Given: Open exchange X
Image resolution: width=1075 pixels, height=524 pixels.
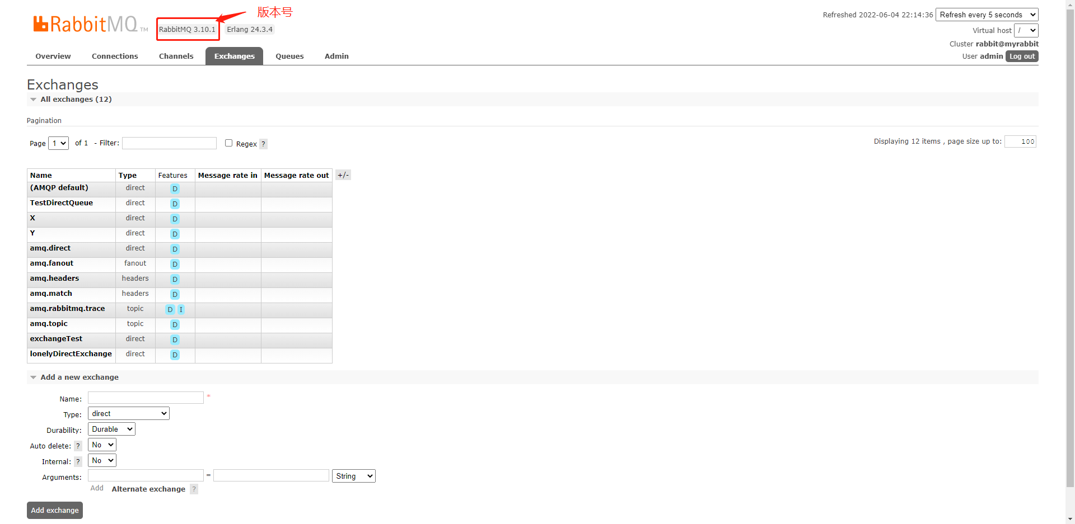Looking at the screenshot, I should click(32, 218).
